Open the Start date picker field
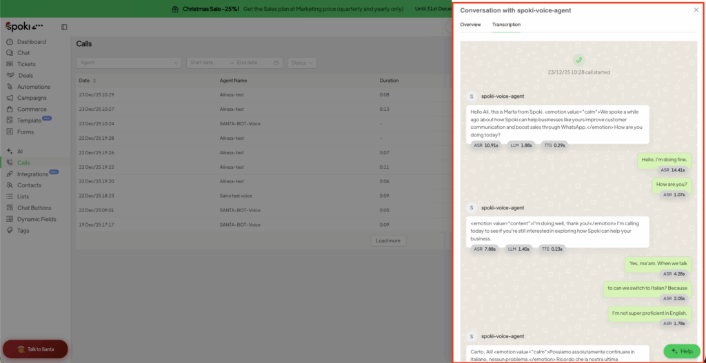This screenshot has height=363, width=706. [208, 63]
